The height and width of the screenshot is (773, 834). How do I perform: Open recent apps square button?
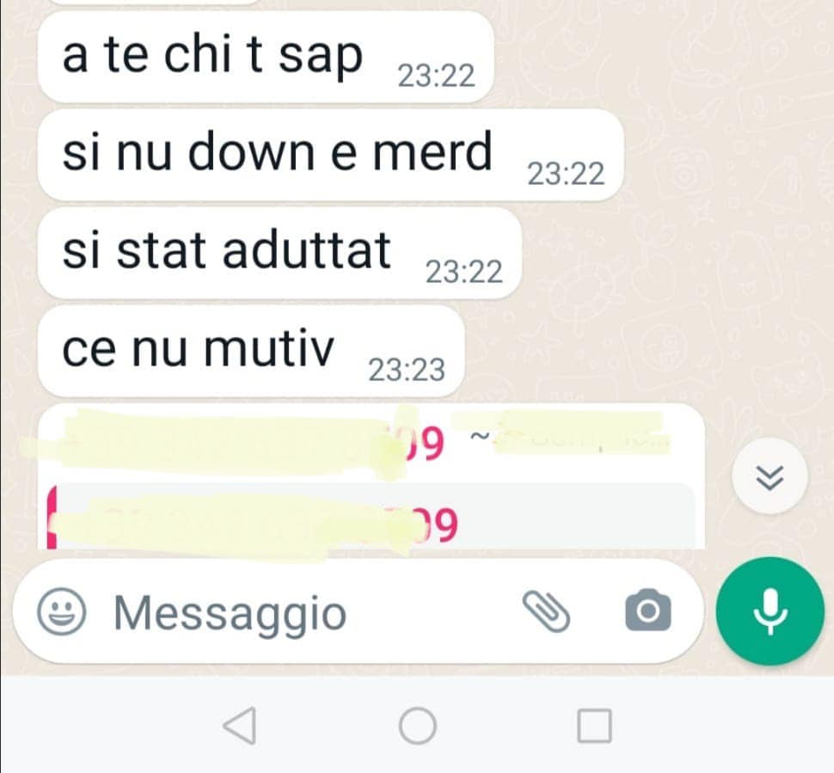pyautogui.click(x=594, y=726)
